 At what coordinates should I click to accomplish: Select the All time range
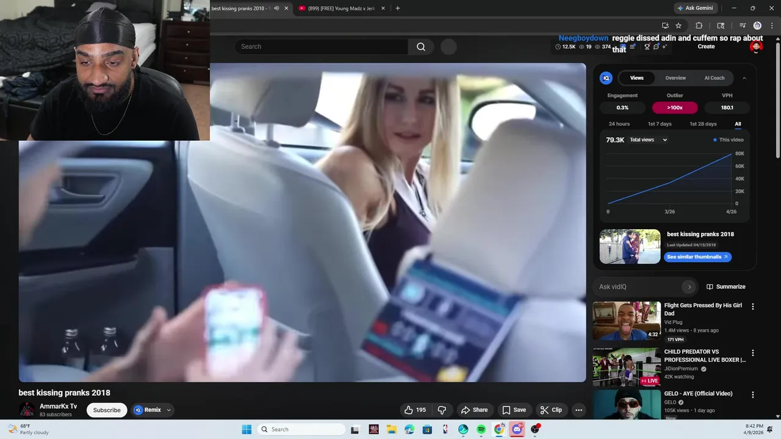[x=738, y=124]
